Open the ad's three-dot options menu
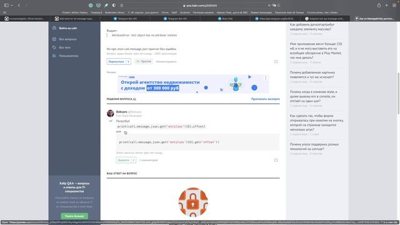The width and height of the screenshot is (400, 225). pos(266,77)
